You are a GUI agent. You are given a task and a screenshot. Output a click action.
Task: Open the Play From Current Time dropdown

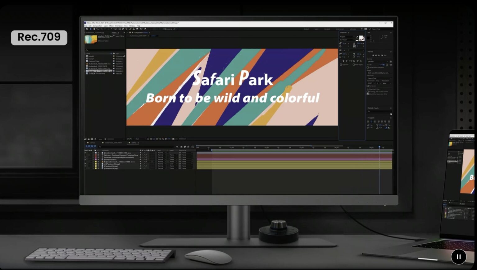tap(379, 78)
